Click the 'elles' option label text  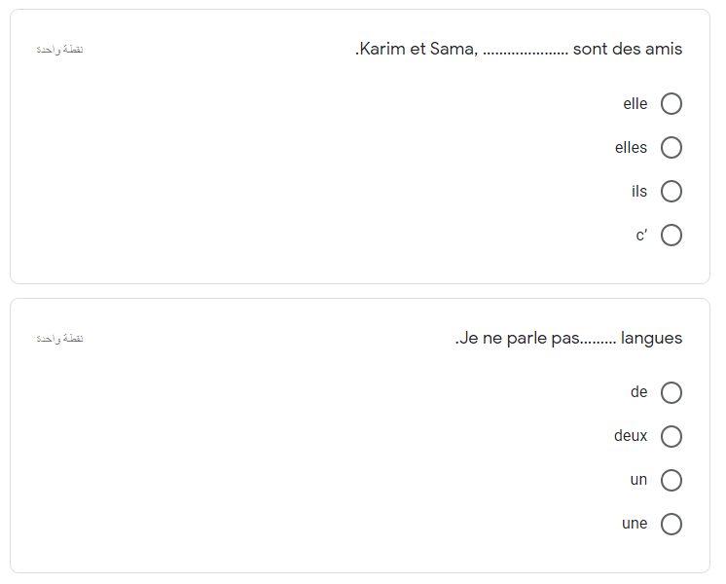(x=631, y=147)
